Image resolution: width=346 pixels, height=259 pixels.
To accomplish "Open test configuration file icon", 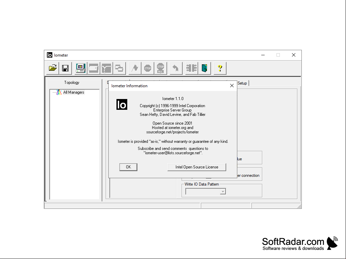I will pyautogui.click(x=53, y=68).
